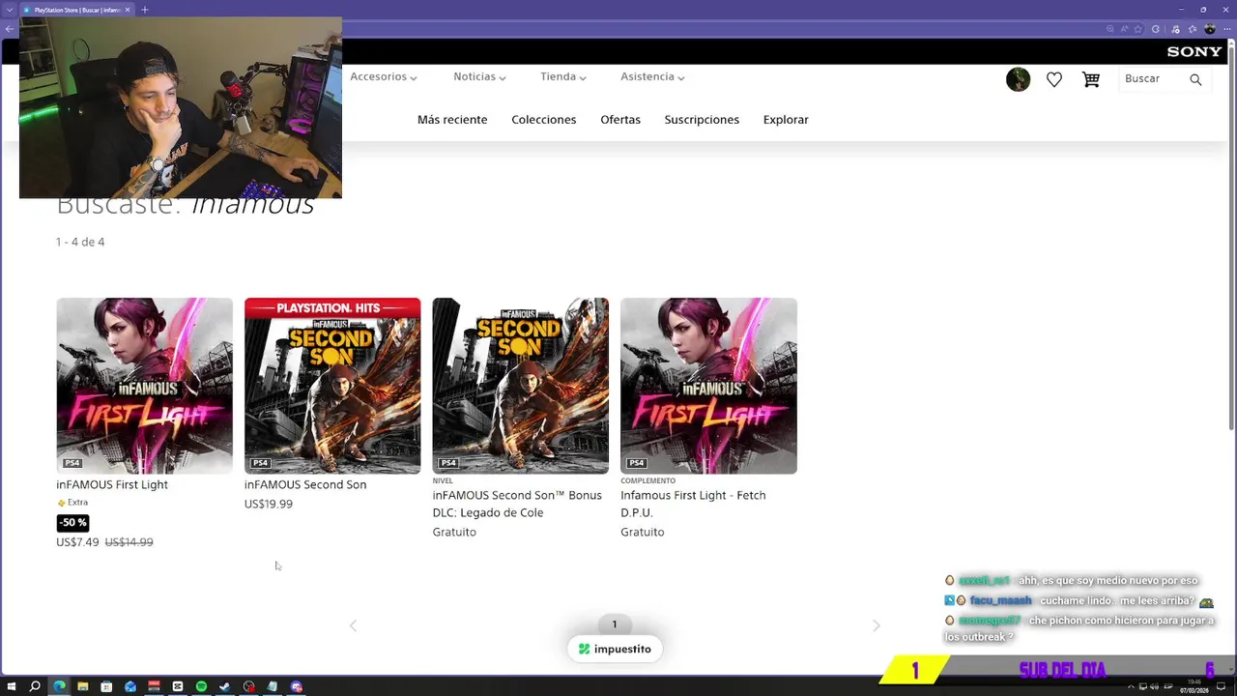Expand the Asistencia menu
Viewport: 1237px width, 696px height.
(652, 77)
